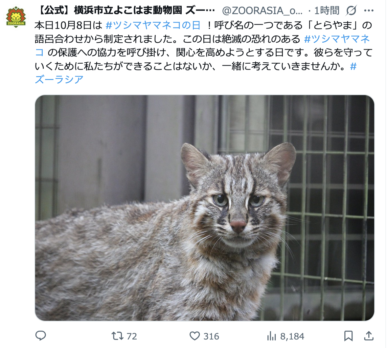This screenshot has width=388, height=348.
Task: Open the 1時間 timestamp link
Action: tap(327, 10)
